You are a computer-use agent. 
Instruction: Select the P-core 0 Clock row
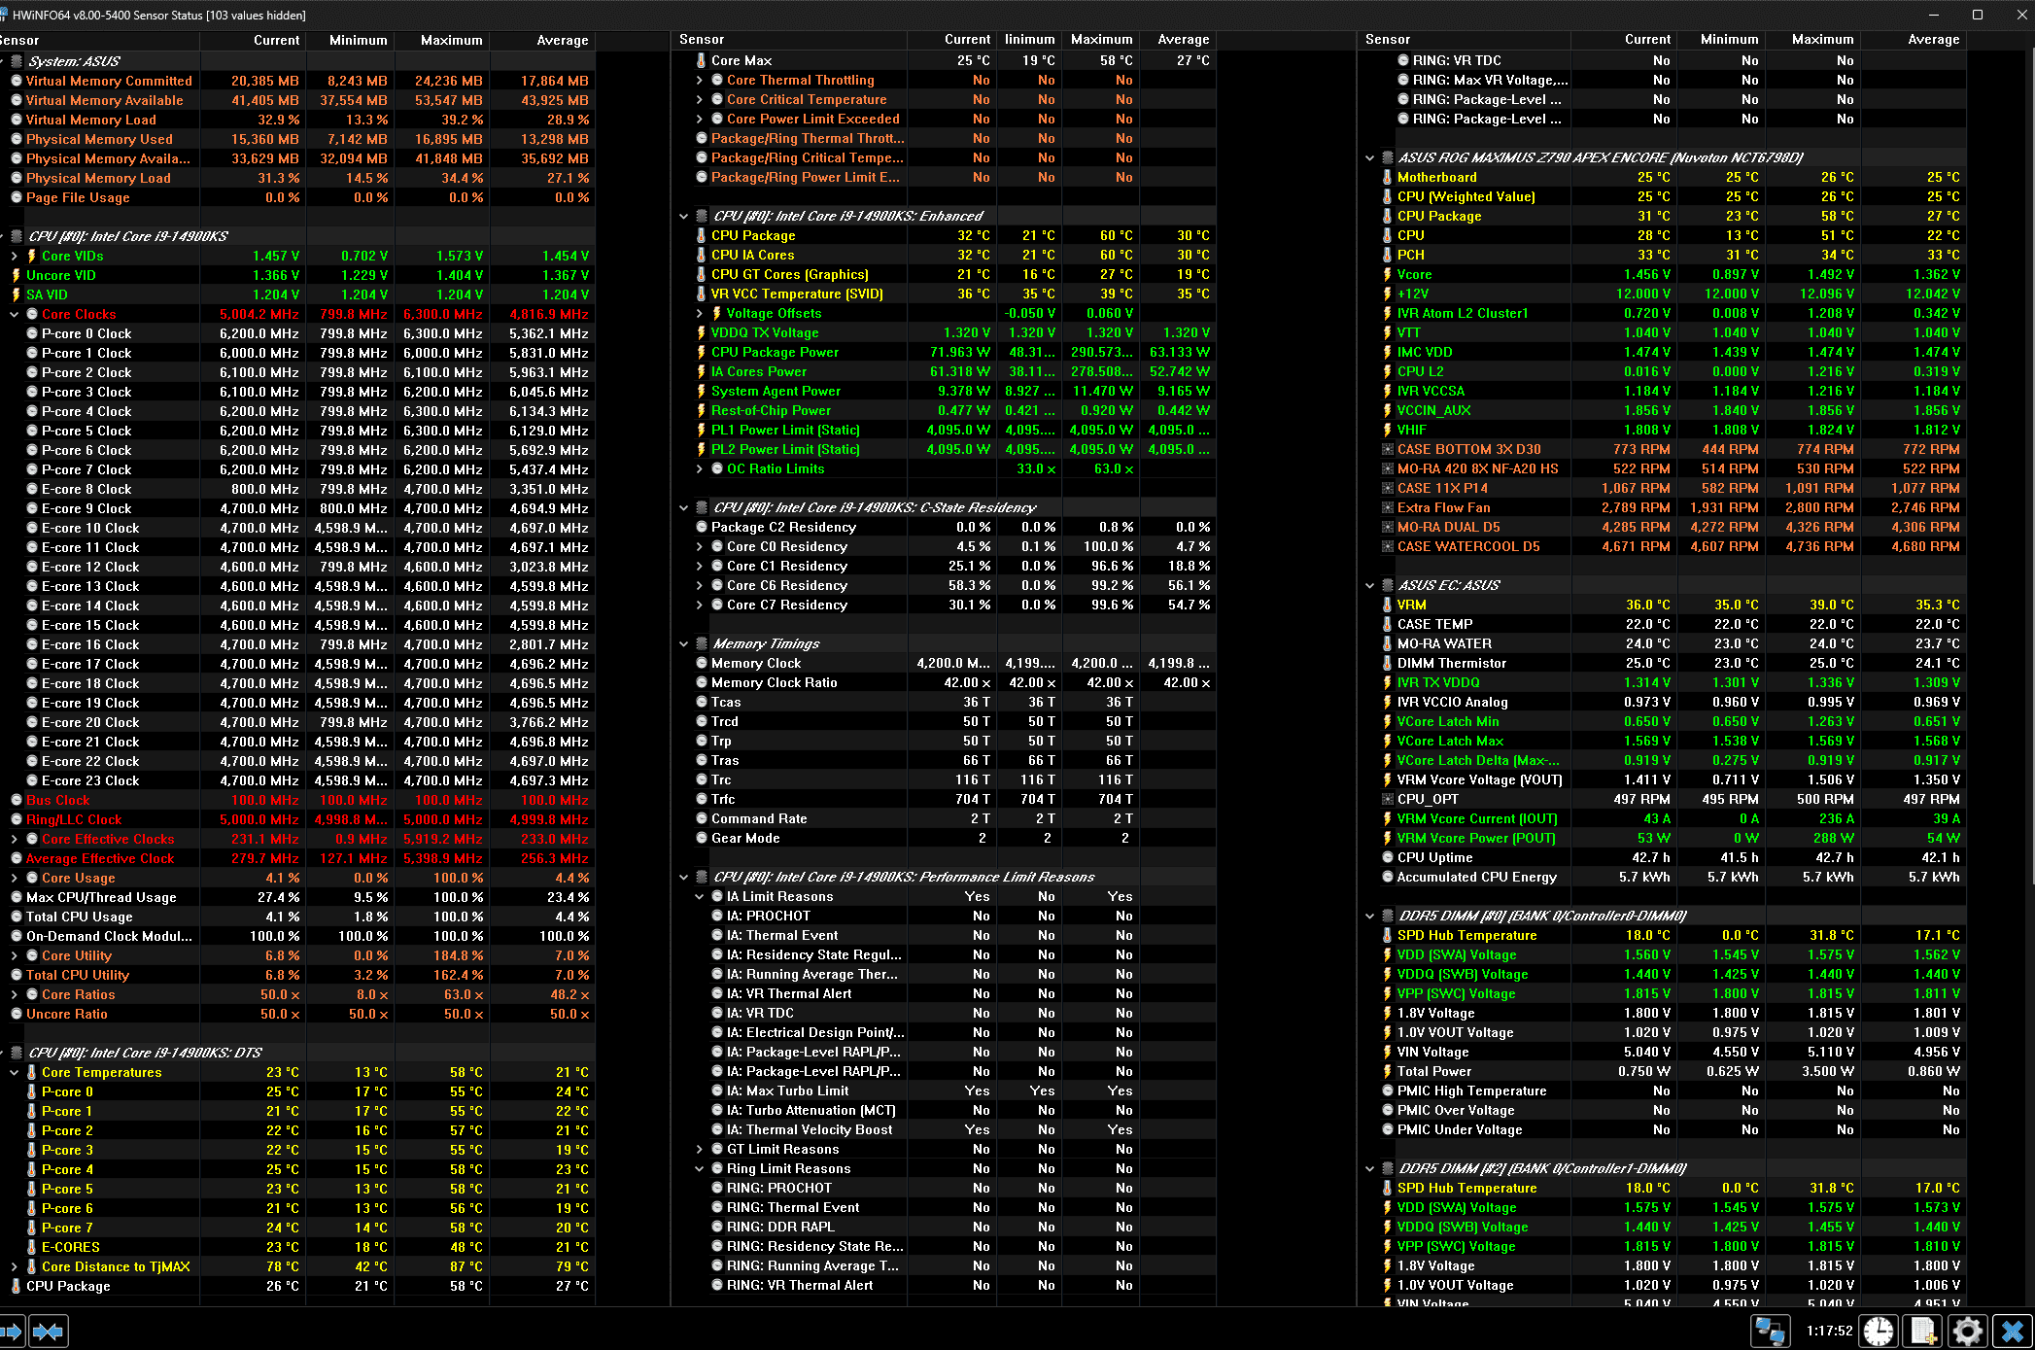[297, 333]
